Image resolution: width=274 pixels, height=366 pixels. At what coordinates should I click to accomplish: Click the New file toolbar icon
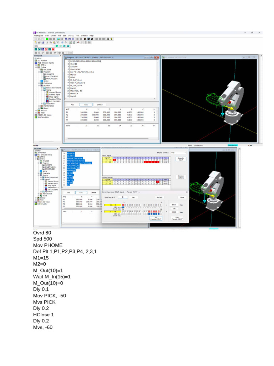point(36,43)
